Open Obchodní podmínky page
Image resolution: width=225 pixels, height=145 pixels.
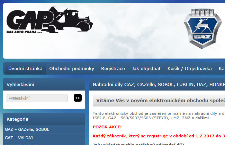pyautogui.click(x=72, y=68)
